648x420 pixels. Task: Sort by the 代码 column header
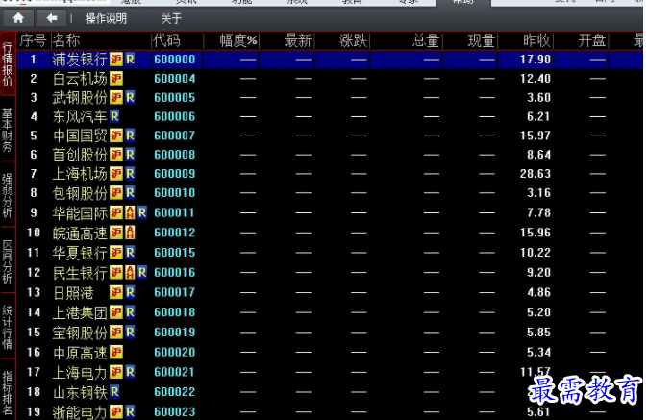click(x=166, y=41)
